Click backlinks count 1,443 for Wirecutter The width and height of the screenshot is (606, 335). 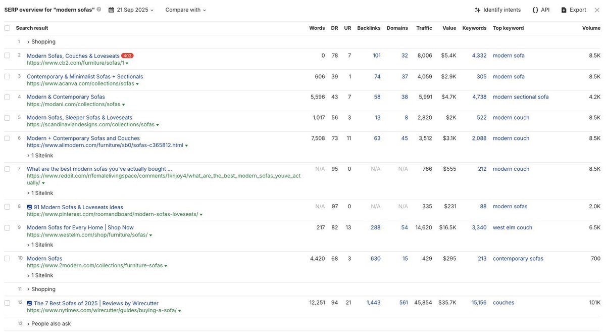(374, 303)
